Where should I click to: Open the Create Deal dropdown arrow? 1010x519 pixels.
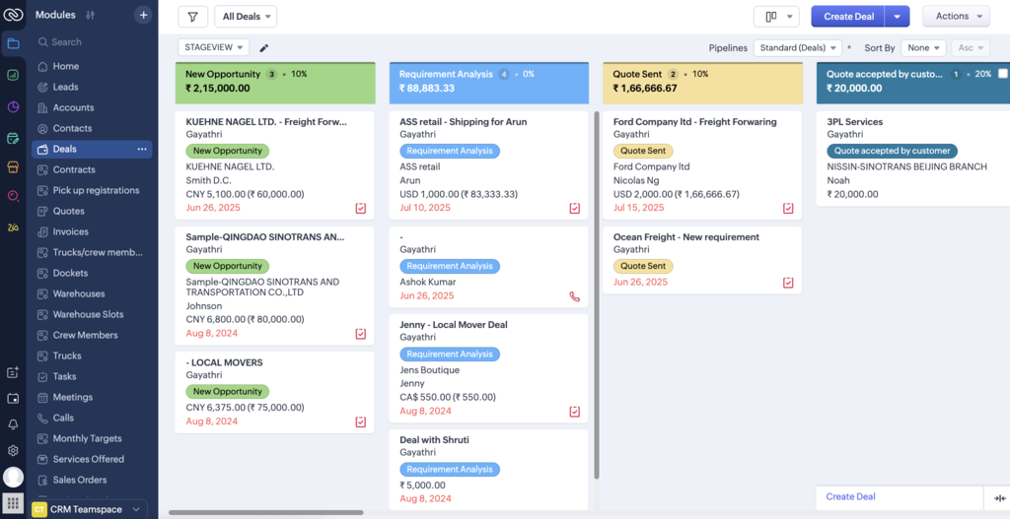(x=898, y=17)
